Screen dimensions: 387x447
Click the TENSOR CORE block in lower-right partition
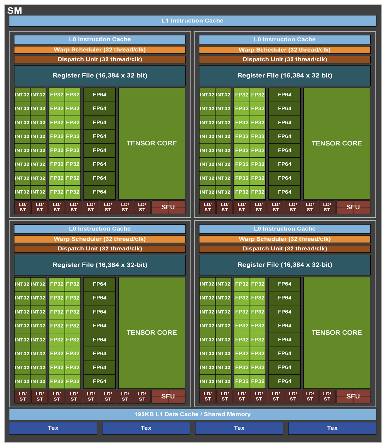coord(337,333)
